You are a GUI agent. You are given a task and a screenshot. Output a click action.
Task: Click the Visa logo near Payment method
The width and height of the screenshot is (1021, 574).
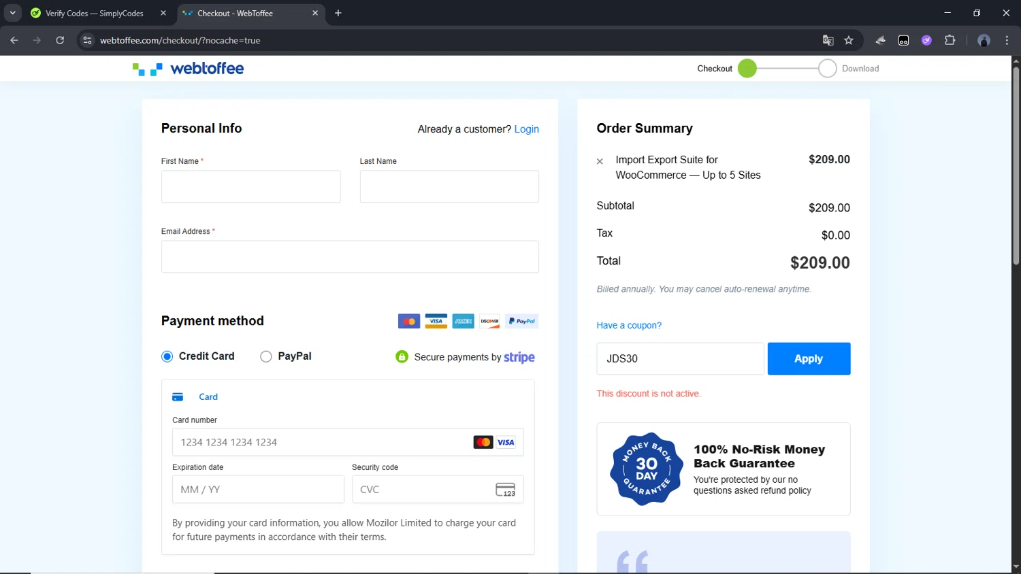tap(436, 321)
